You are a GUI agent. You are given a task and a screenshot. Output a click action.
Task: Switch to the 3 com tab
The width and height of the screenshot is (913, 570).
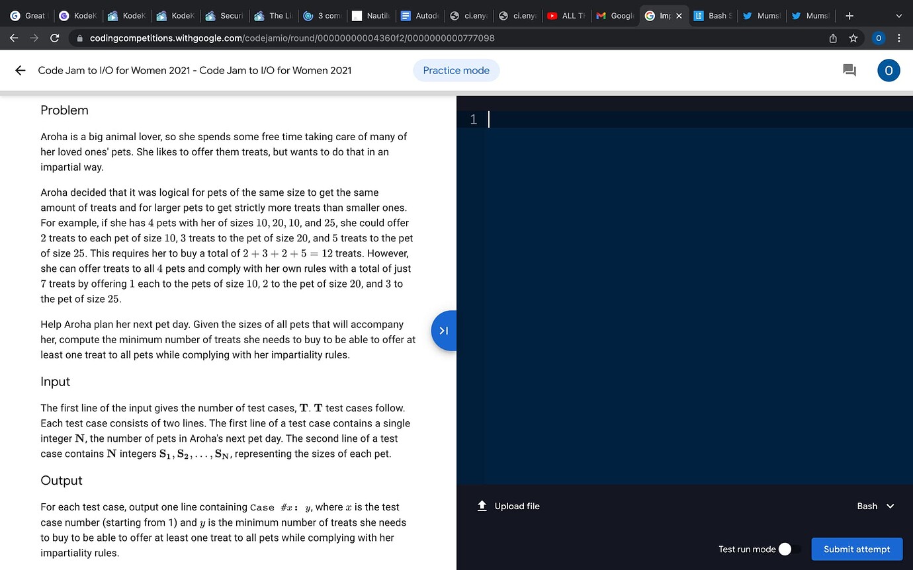click(322, 16)
